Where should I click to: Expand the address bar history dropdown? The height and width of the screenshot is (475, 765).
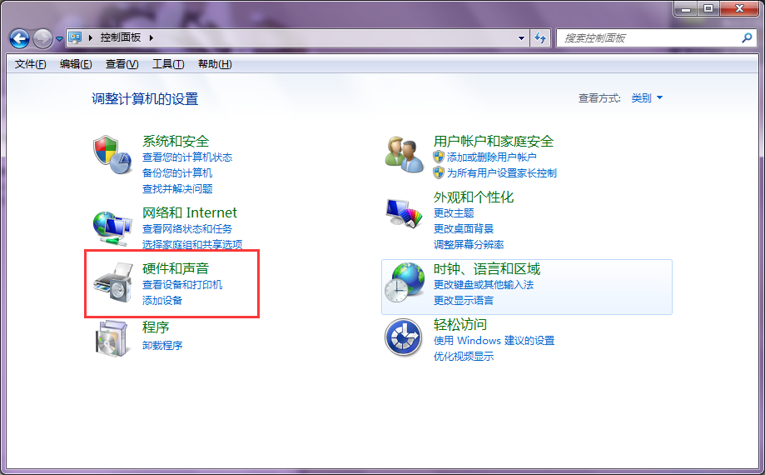pos(522,37)
